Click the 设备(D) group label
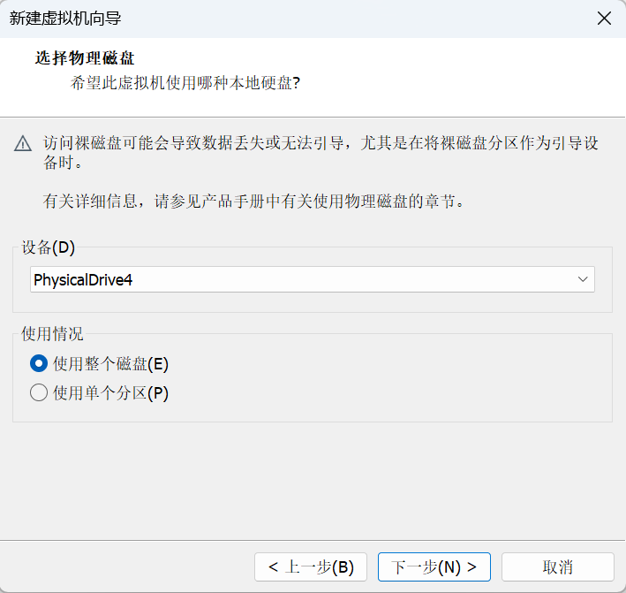The image size is (626, 593). 49,247
